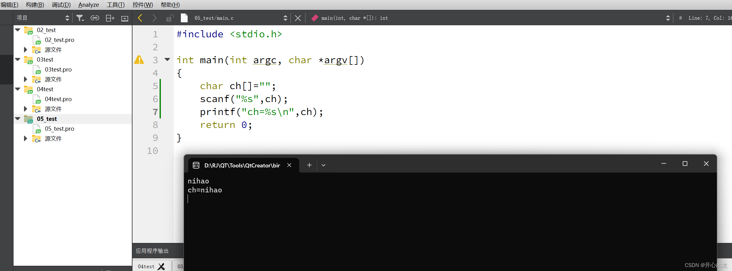Go forward with the right arrow
The width and height of the screenshot is (732, 271).
[154, 18]
